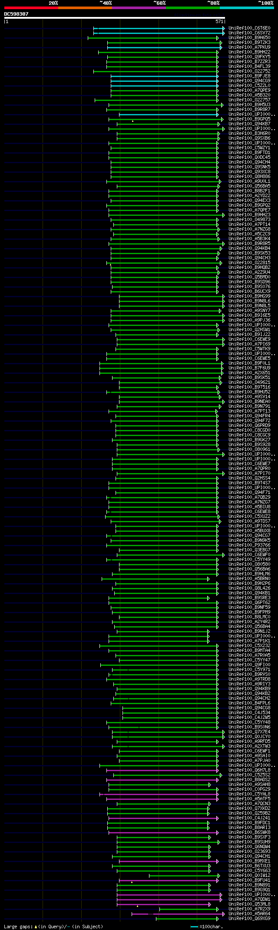The image size is (278, 930).
Task: Select label UniRef100_O22752
Action: tap(249, 71)
